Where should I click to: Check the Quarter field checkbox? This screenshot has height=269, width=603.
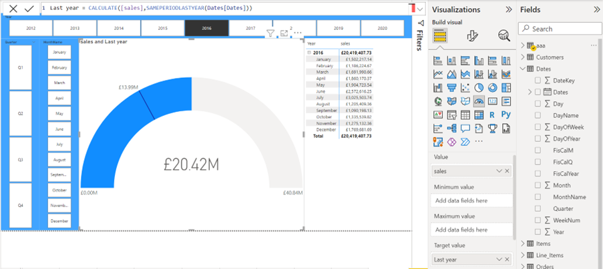(x=538, y=208)
